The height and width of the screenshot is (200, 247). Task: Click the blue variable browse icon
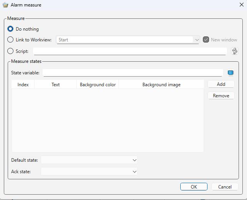click(231, 73)
